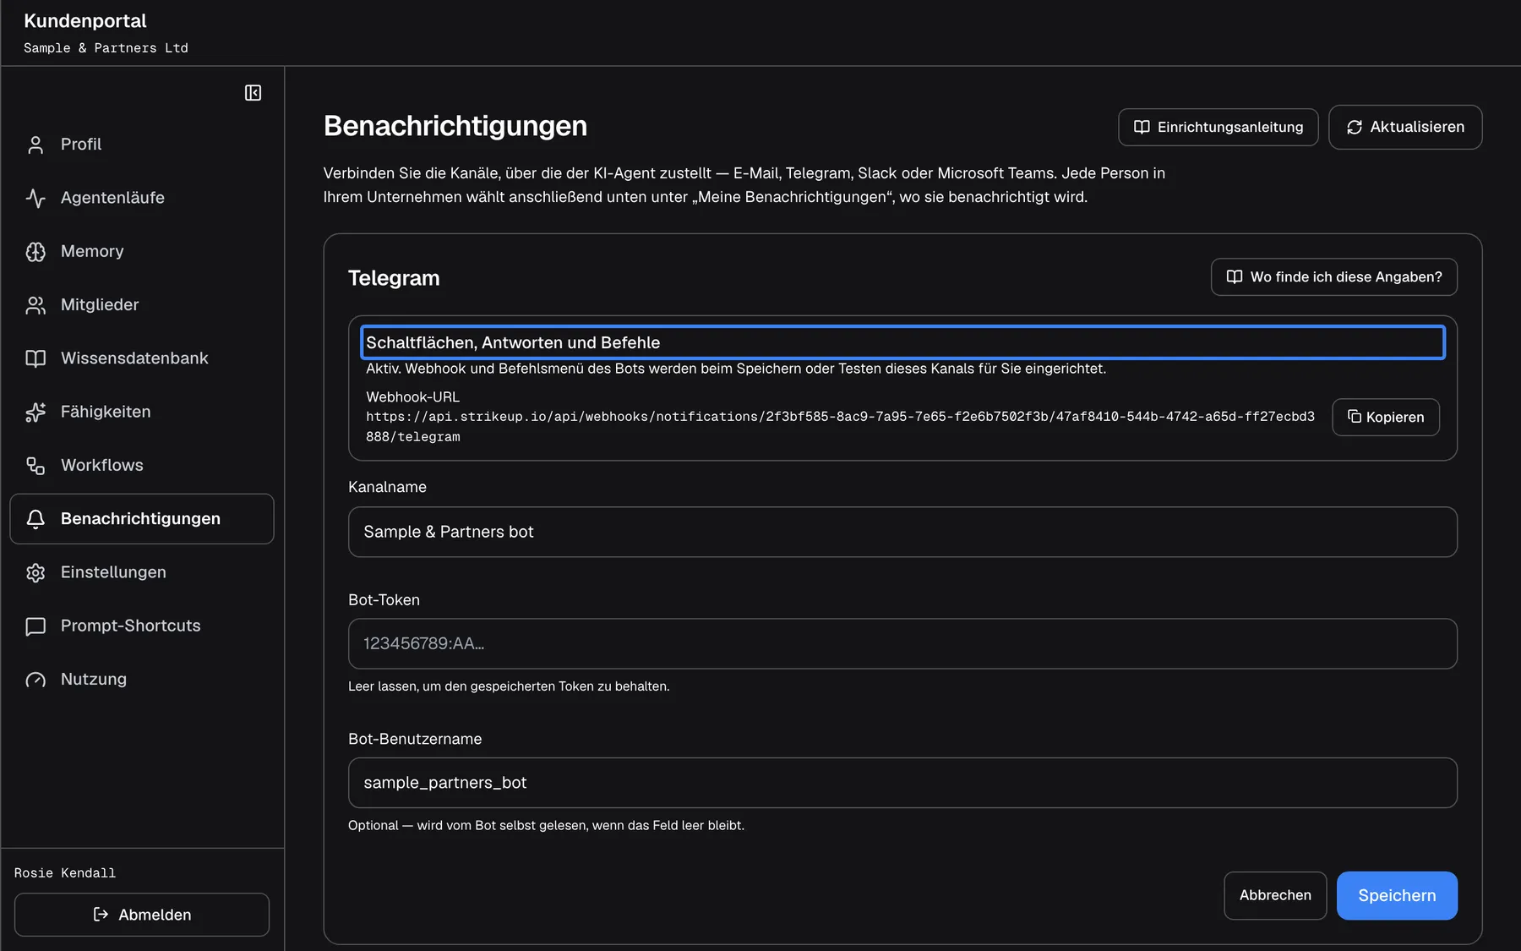Open 'Wo finde ich diese Angaben?' help
The width and height of the screenshot is (1521, 951).
click(1333, 277)
